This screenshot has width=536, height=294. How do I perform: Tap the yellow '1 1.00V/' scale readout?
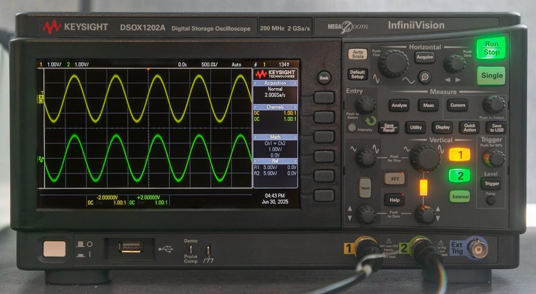[x=50, y=64]
